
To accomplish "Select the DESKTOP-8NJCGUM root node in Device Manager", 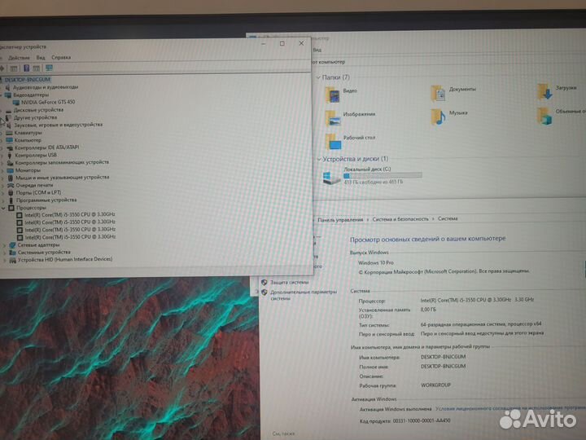I will coord(28,80).
